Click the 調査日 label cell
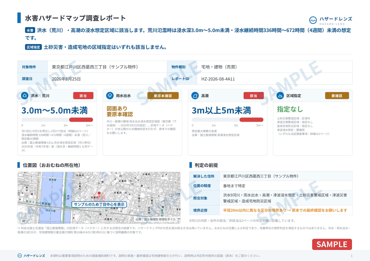Image resolution: width=370 pixels, height=261 pixels. point(32,79)
